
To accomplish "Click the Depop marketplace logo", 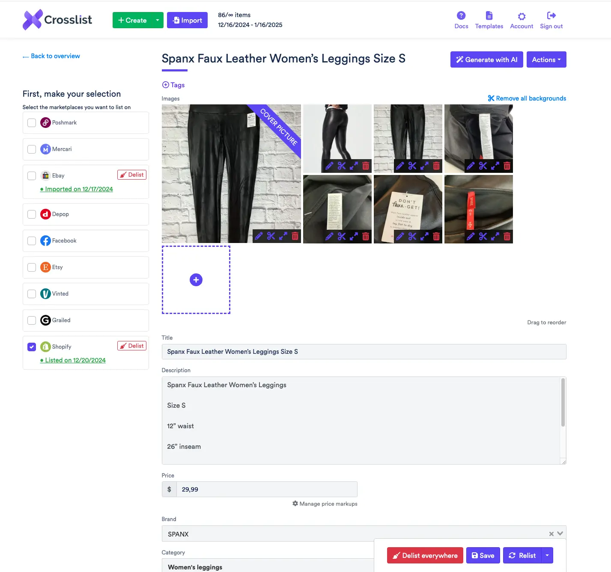I will pyautogui.click(x=45, y=214).
